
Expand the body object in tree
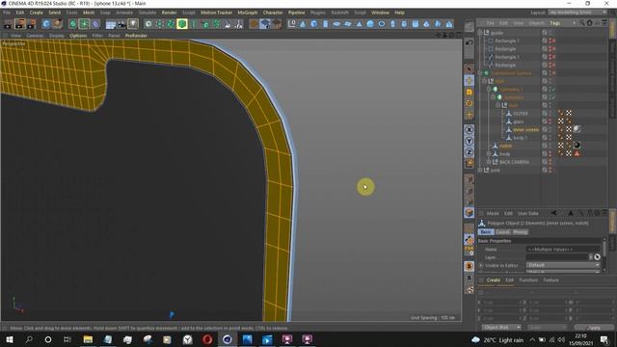coord(489,154)
